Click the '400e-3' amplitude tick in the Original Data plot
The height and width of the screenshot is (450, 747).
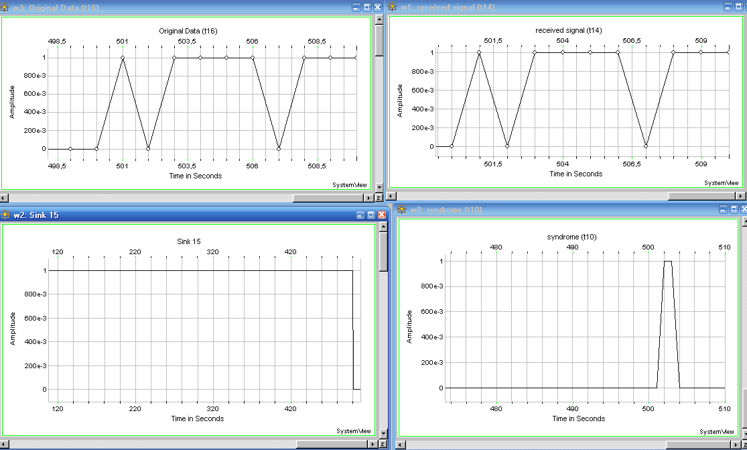pyautogui.click(x=35, y=112)
